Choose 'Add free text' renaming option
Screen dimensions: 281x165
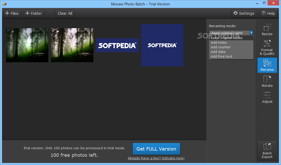231,57
